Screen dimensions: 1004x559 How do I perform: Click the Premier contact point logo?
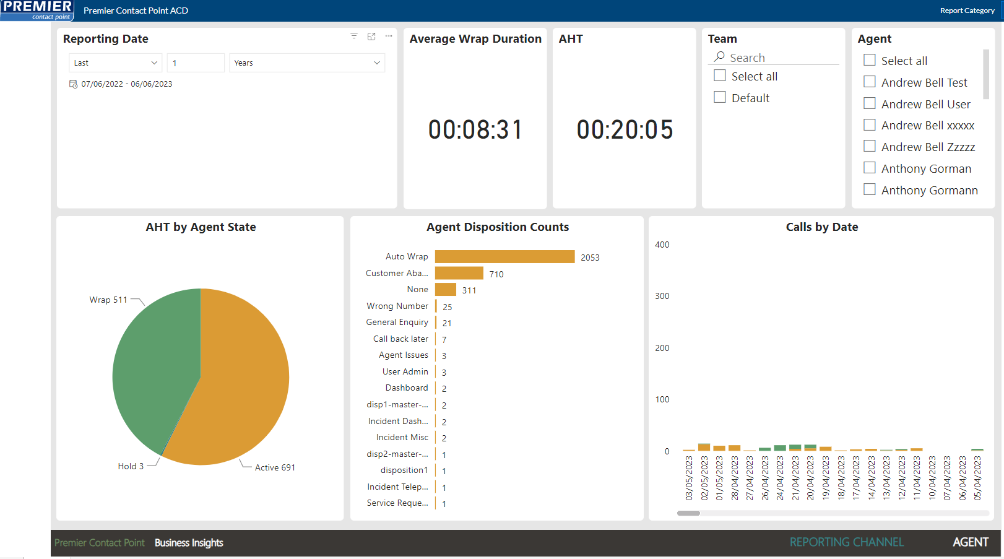(x=37, y=11)
